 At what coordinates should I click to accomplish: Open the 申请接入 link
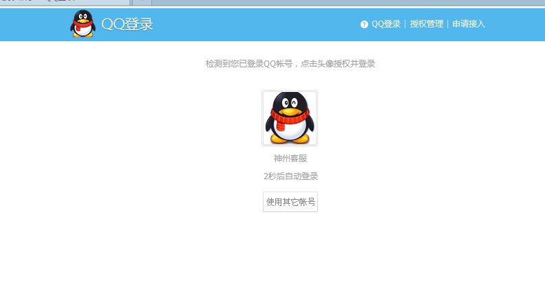pos(469,24)
